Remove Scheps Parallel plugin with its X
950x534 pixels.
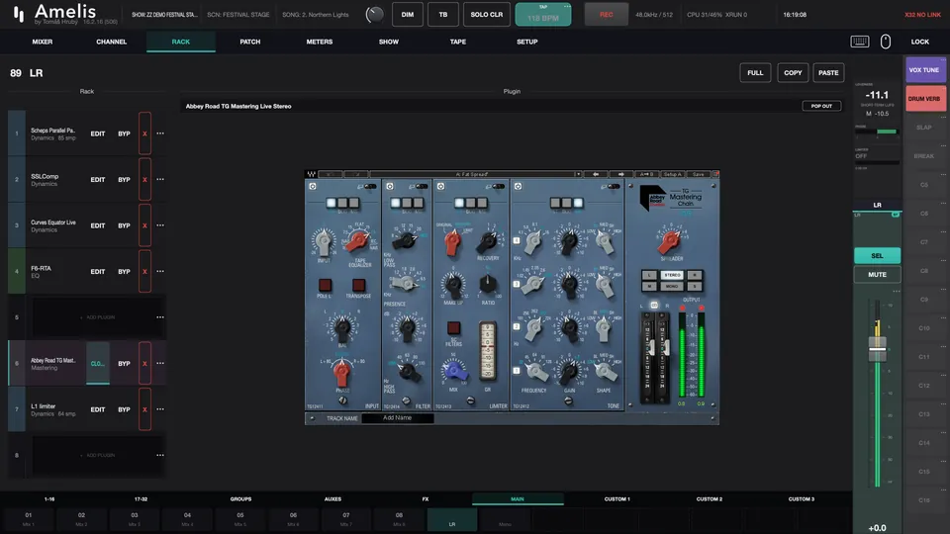click(144, 133)
